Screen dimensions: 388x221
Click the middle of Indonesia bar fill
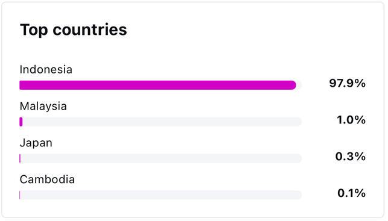158,85
